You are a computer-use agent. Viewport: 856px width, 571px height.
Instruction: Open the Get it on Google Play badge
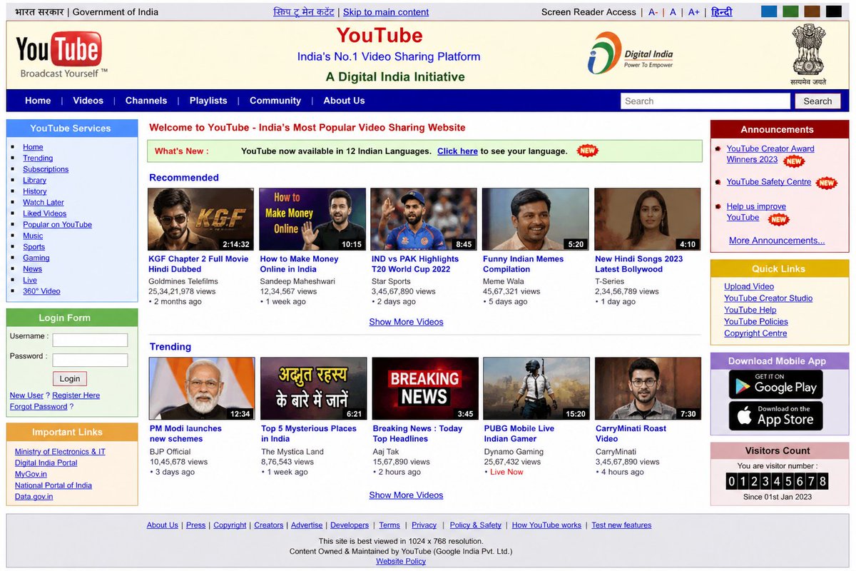(x=775, y=384)
